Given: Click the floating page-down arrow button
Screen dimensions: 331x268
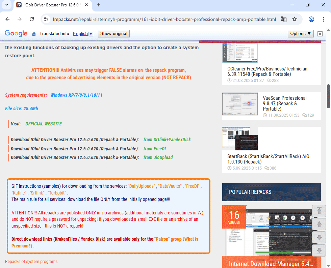Looking at the screenshot, I should 319,237.
